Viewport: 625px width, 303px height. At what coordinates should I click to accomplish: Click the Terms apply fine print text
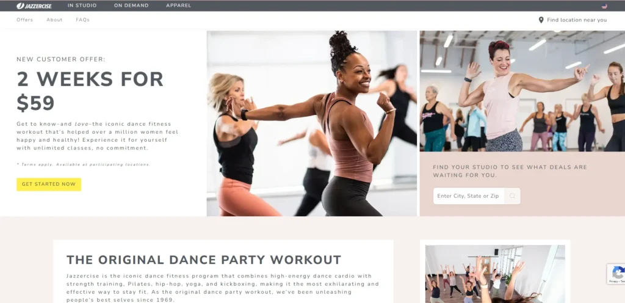pyautogui.click(x=84, y=164)
